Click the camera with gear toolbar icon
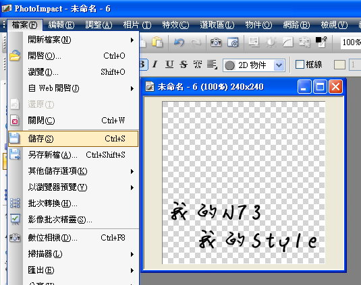 click(x=304, y=42)
